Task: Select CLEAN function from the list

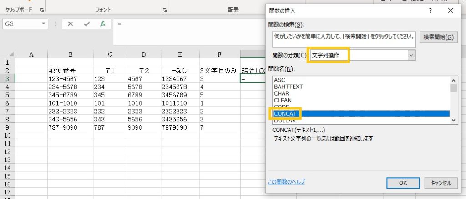Action: [x=283, y=100]
